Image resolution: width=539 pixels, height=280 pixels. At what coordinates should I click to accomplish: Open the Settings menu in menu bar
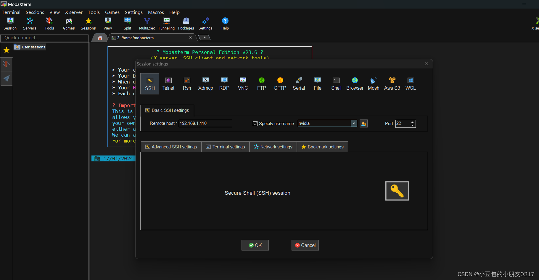coord(134,12)
